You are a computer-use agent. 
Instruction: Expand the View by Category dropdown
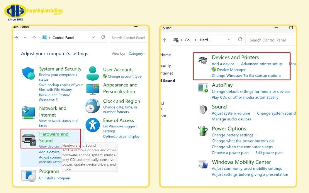137,54
